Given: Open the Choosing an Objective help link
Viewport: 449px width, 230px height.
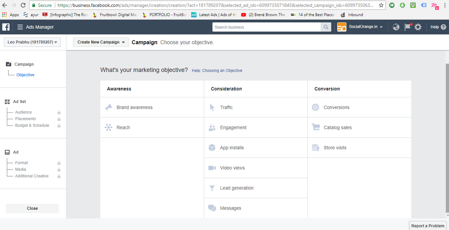Looking at the screenshot, I should (x=217, y=70).
